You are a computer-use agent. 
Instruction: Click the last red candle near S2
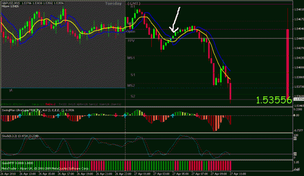231,91
